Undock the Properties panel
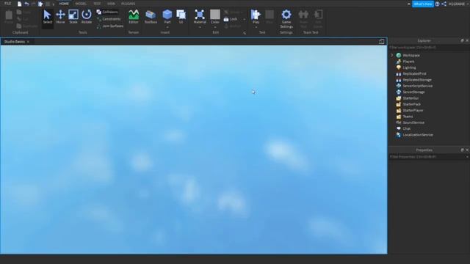The width and height of the screenshot is (470, 264). click(462, 150)
